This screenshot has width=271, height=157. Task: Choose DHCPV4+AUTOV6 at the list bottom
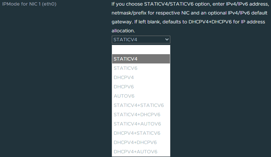coord(141,151)
